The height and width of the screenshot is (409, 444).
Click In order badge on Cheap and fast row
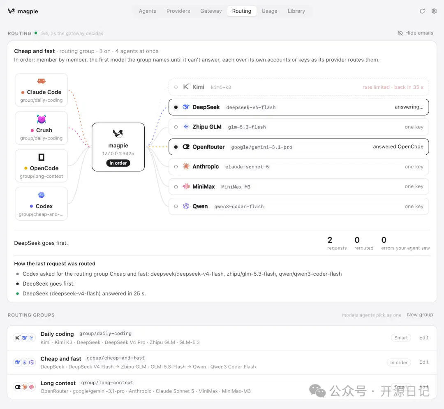[x=399, y=363]
